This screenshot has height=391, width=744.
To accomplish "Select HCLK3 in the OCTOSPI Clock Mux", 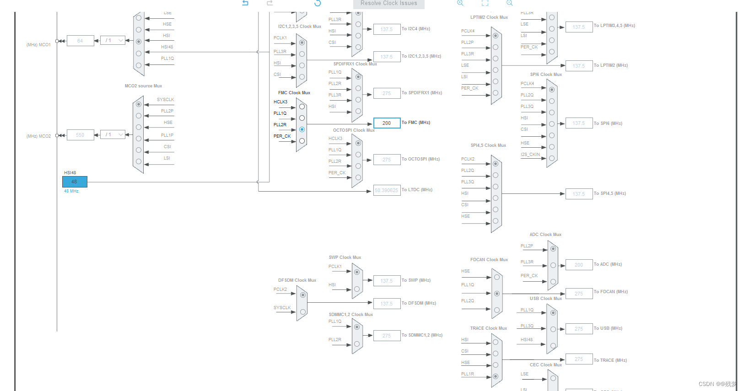I will coord(358,143).
